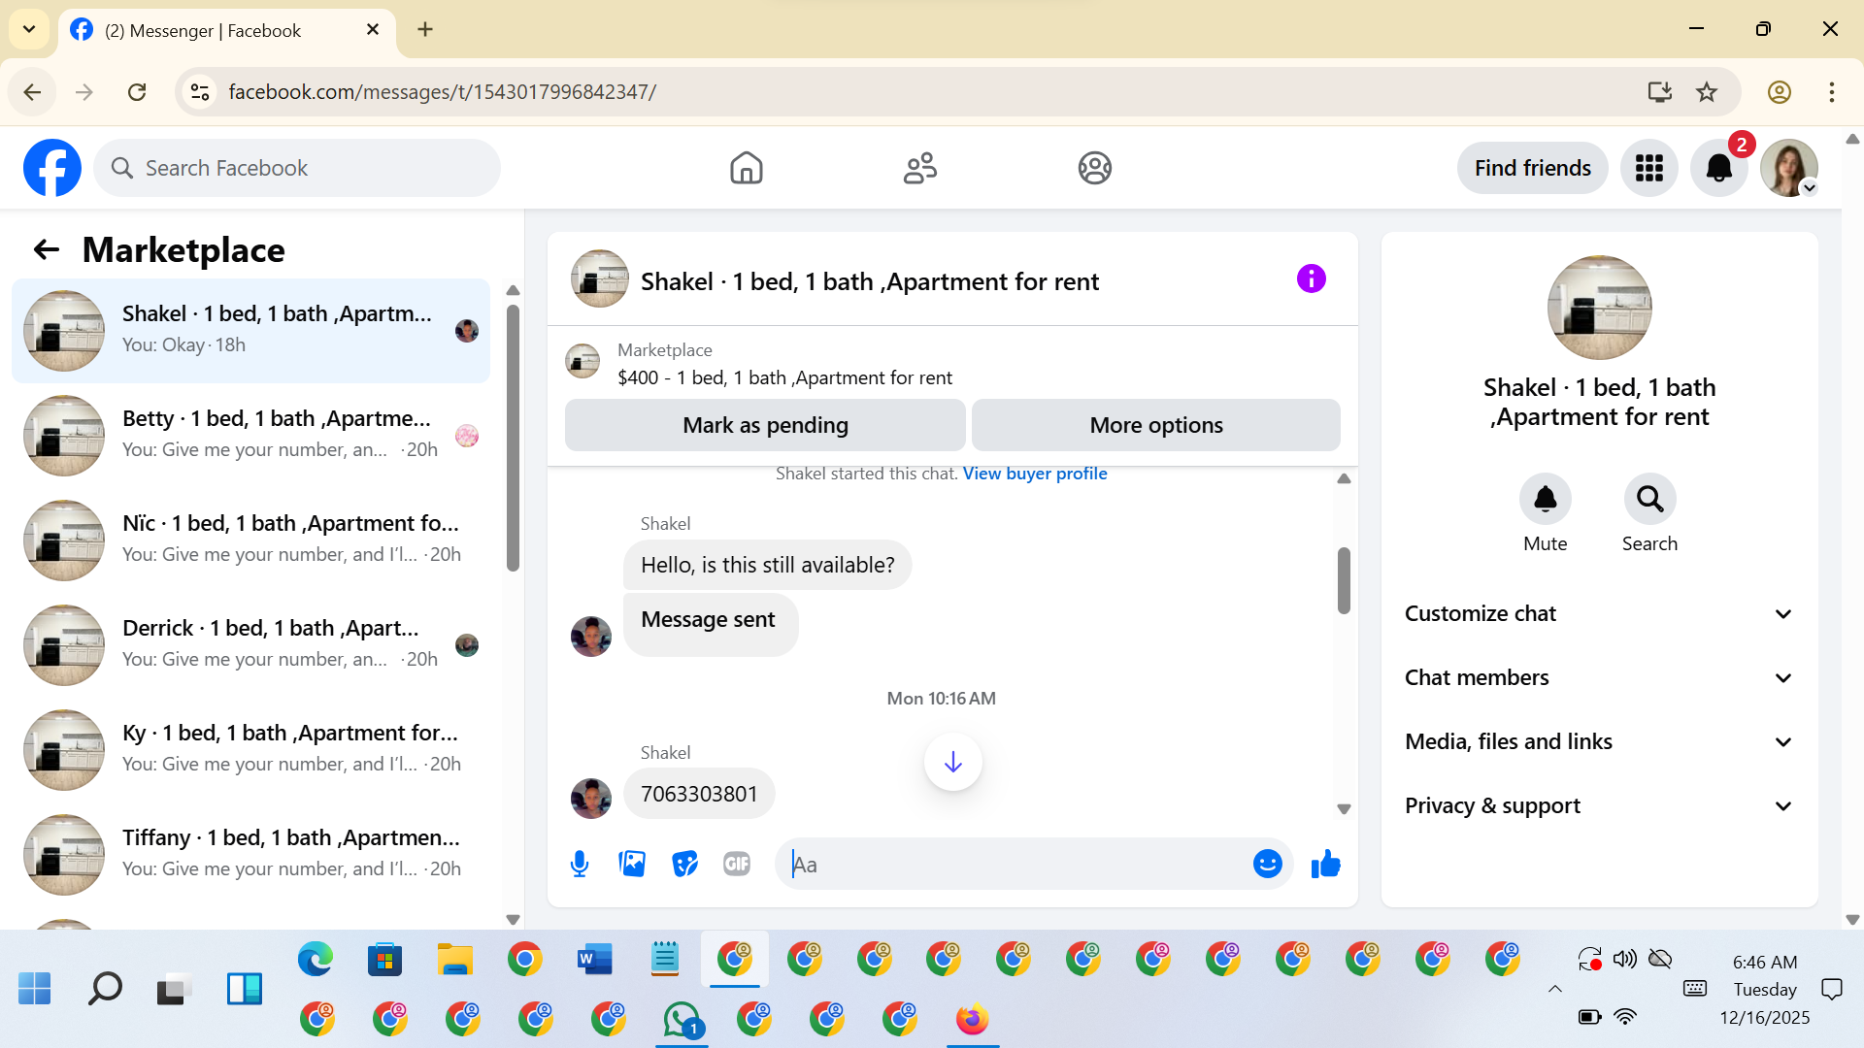Image resolution: width=1864 pixels, height=1048 pixels.
Task: Open File Explorer from the taskbar
Action: pos(455,960)
